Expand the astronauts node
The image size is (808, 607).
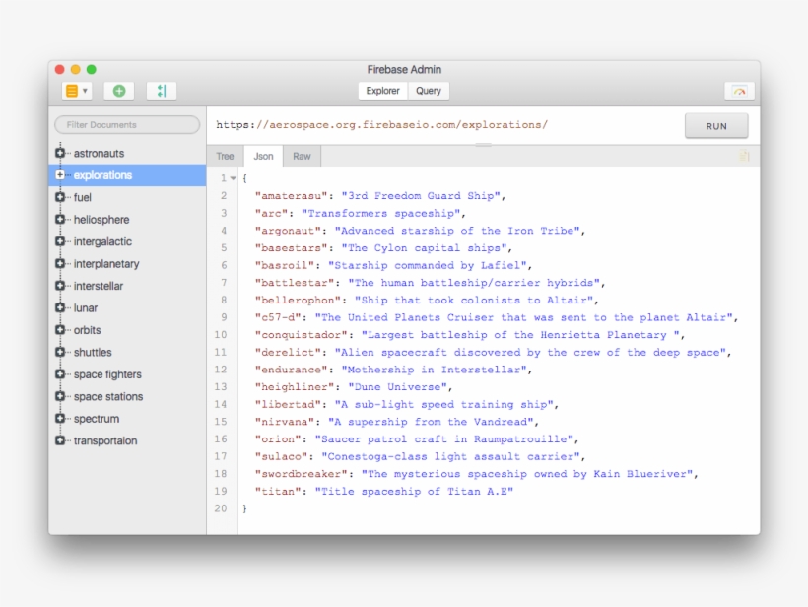click(60, 153)
